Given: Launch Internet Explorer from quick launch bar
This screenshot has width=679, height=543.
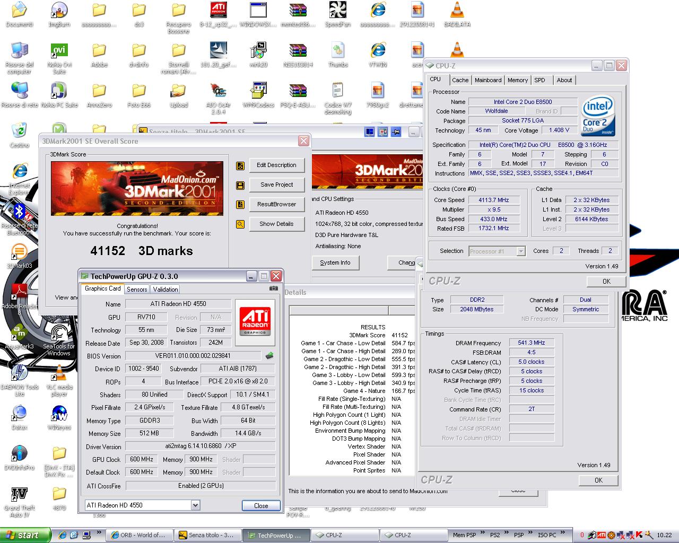Looking at the screenshot, I should point(63,535).
